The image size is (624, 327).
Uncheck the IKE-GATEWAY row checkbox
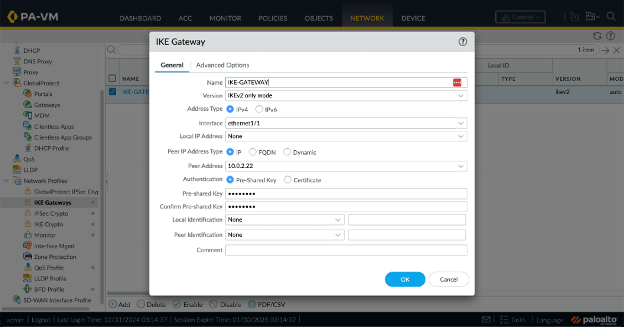(x=113, y=92)
